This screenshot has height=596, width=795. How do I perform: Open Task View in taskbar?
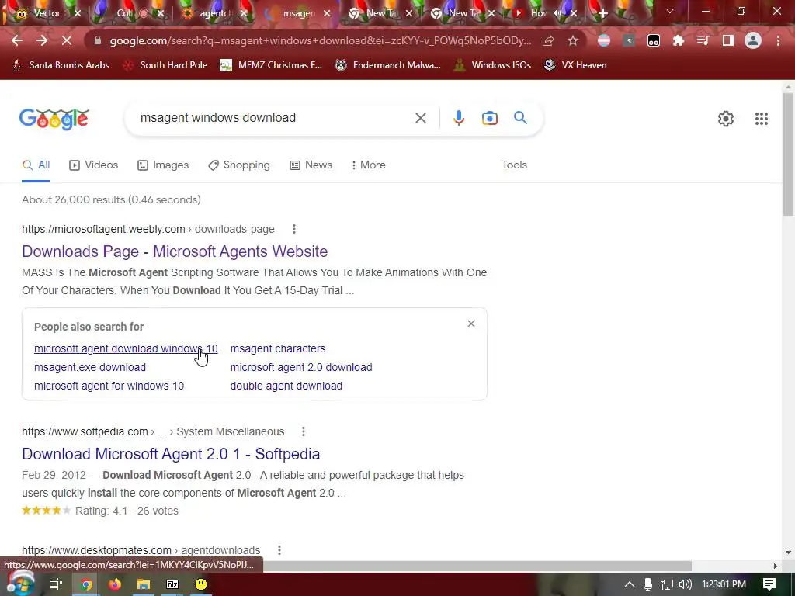pyautogui.click(x=56, y=584)
